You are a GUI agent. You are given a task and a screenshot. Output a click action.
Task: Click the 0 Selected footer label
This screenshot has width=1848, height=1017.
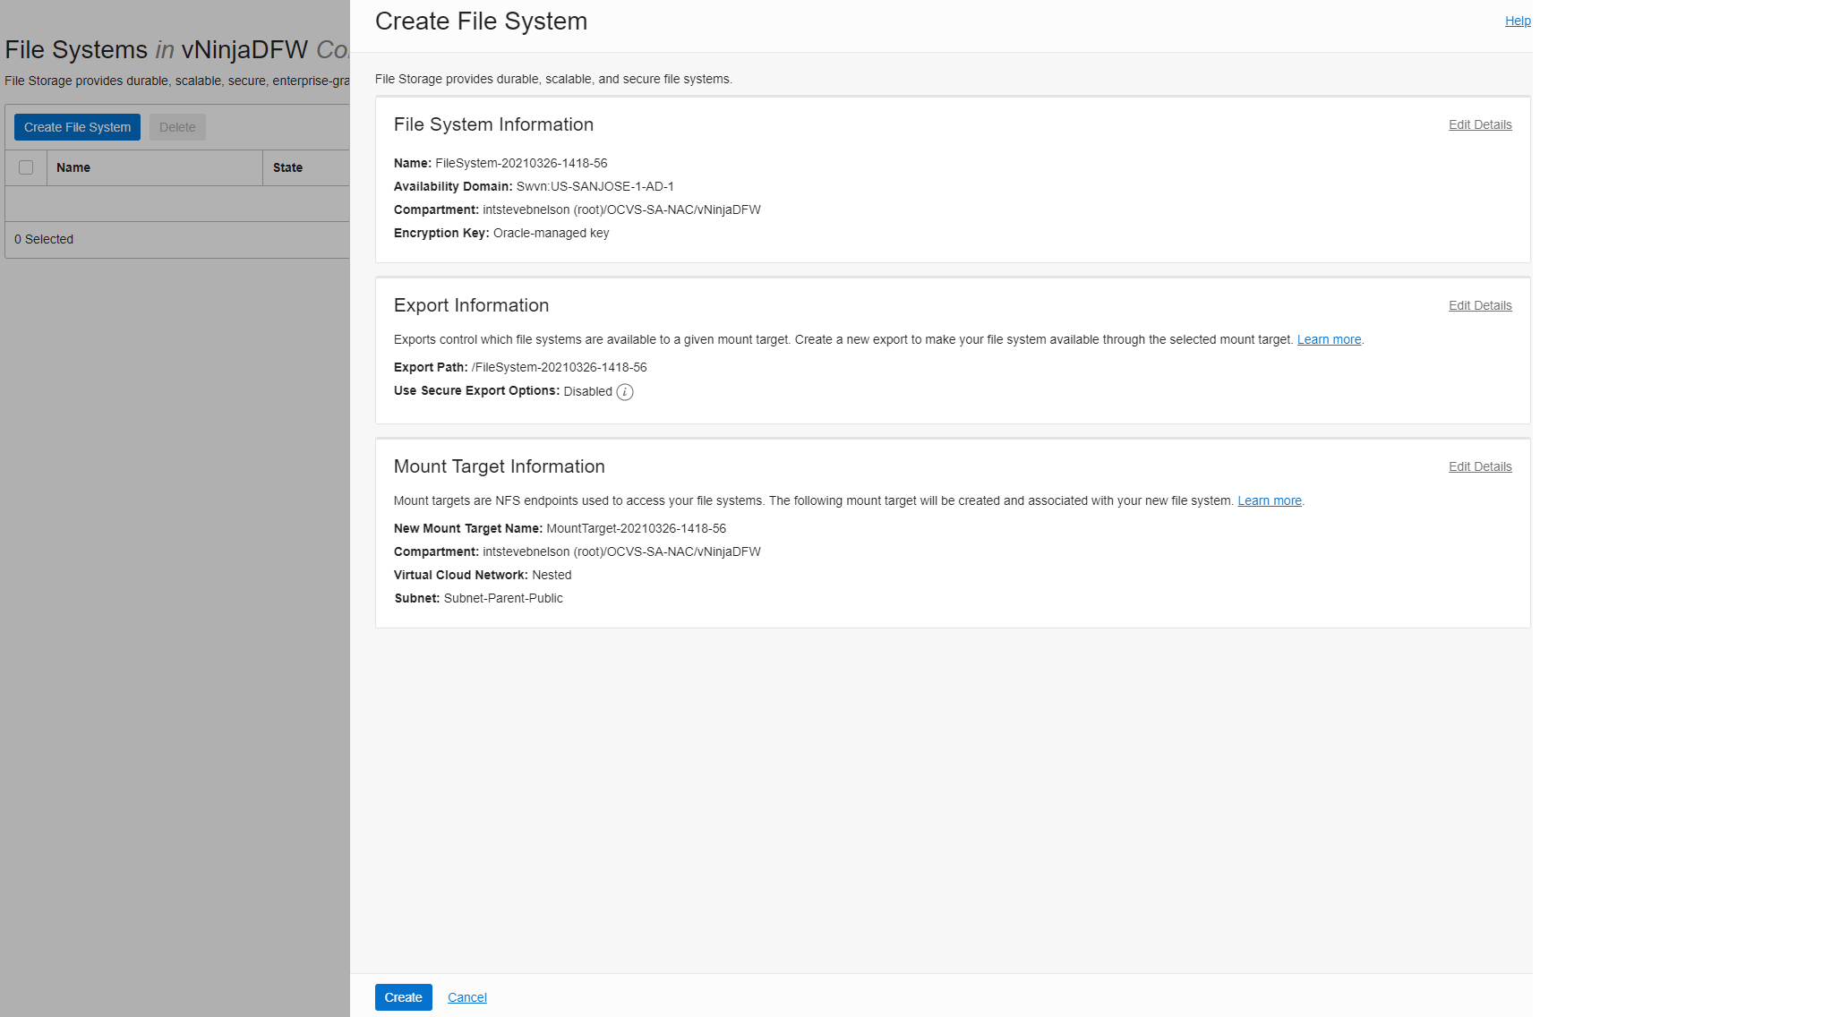pyautogui.click(x=43, y=239)
